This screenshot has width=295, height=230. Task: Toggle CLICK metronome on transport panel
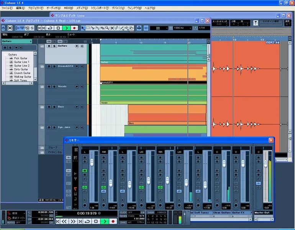click(x=123, y=212)
